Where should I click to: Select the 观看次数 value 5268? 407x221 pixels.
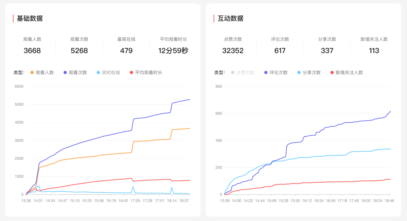tap(79, 50)
